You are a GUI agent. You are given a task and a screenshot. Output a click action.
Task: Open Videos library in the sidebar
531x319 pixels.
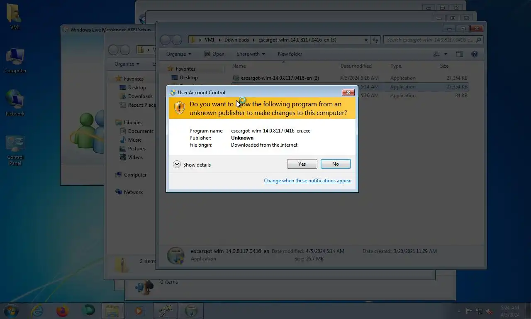click(x=135, y=157)
